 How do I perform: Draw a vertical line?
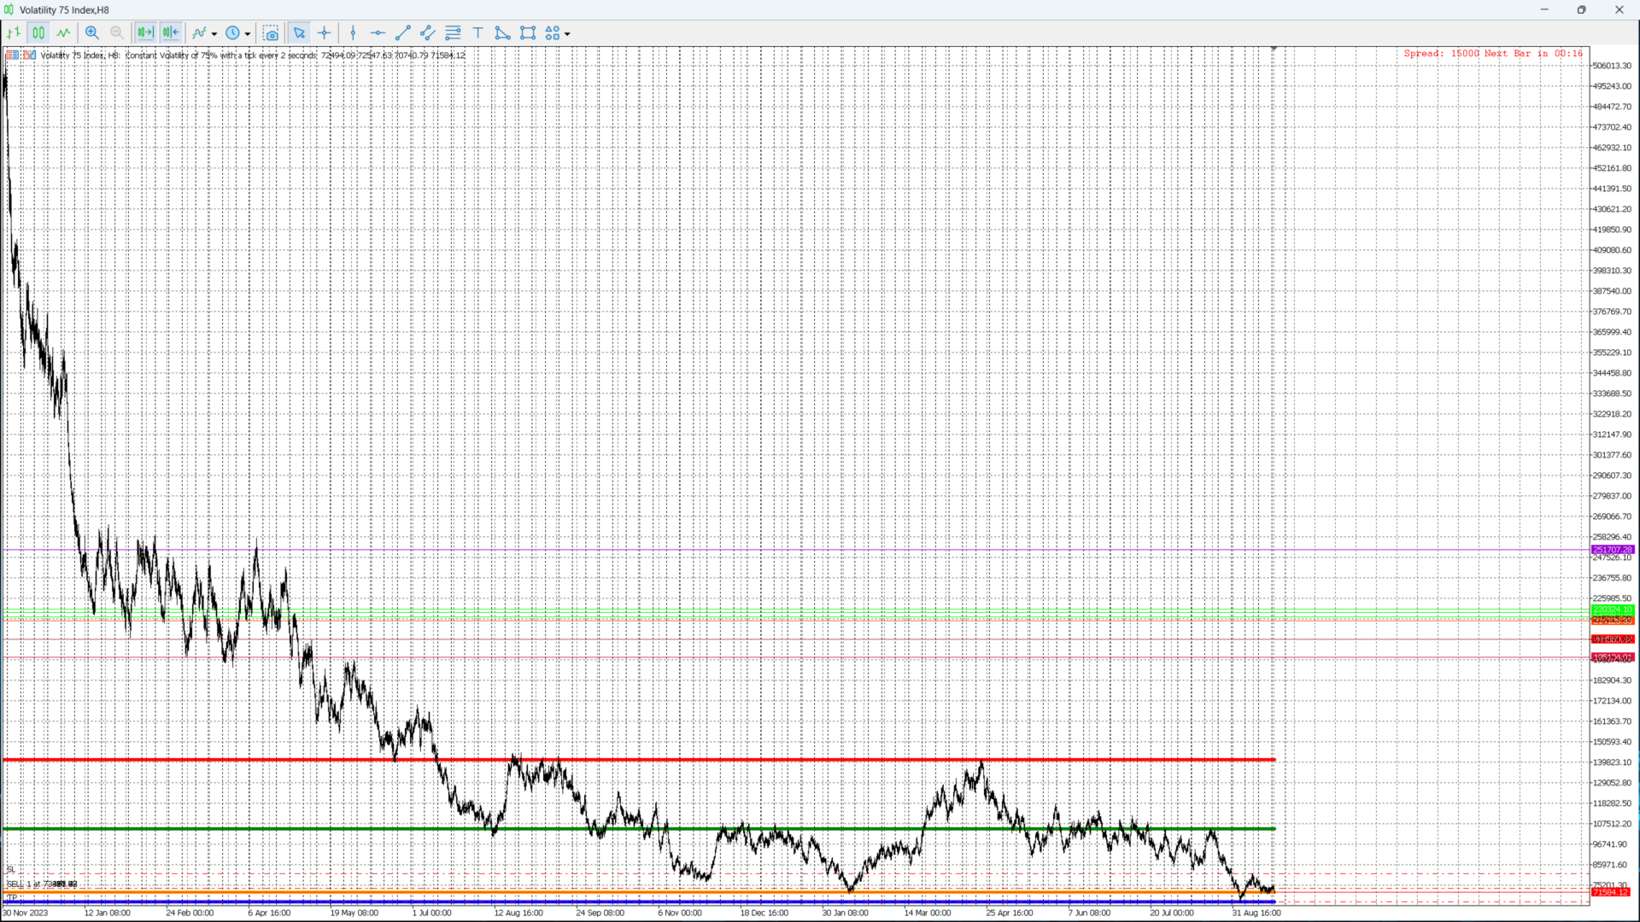coord(353,33)
